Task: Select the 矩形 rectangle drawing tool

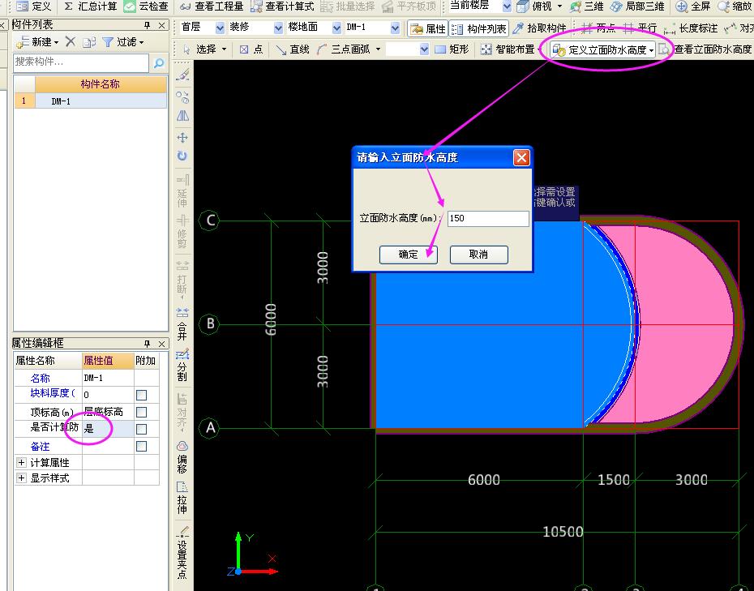Action: click(452, 49)
